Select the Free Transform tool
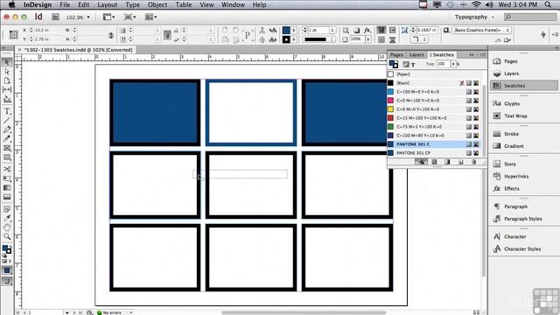560x315 pixels. 7,178
